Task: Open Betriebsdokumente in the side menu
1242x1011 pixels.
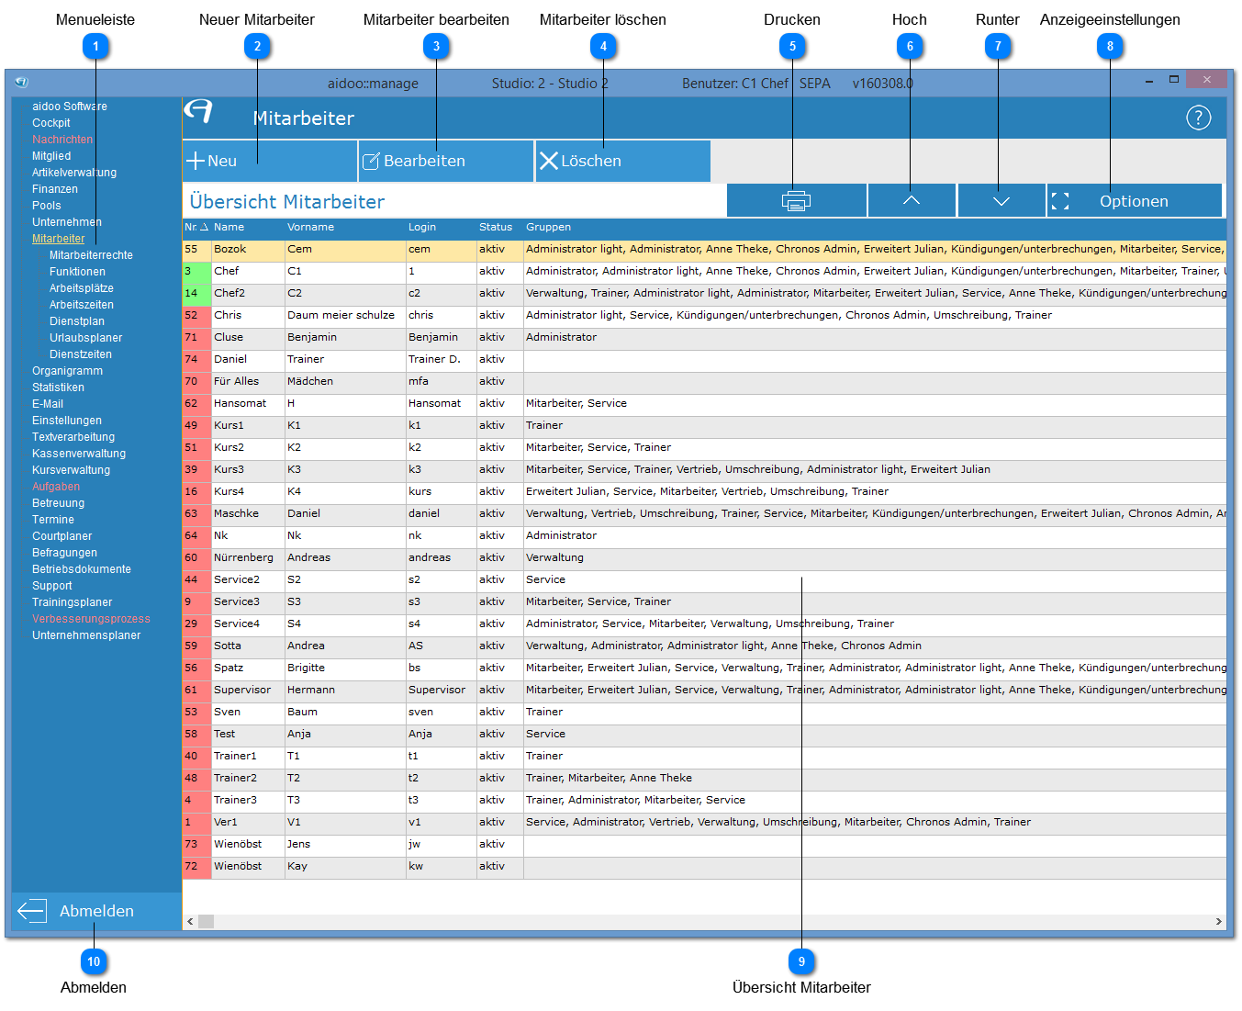Action: tap(82, 569)
